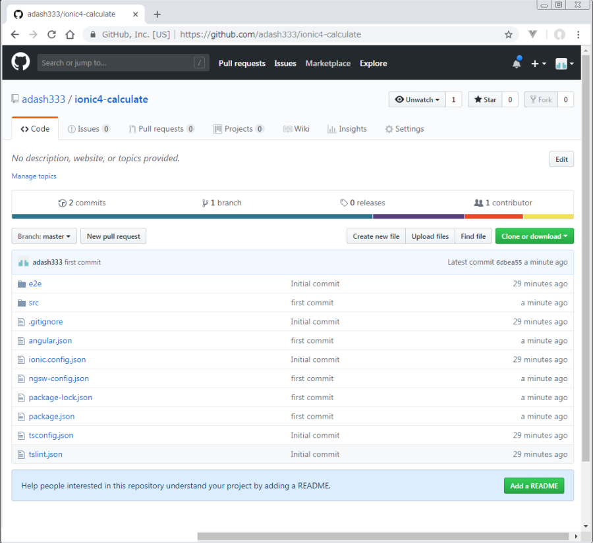Unwatch the repository notifications

417,99
